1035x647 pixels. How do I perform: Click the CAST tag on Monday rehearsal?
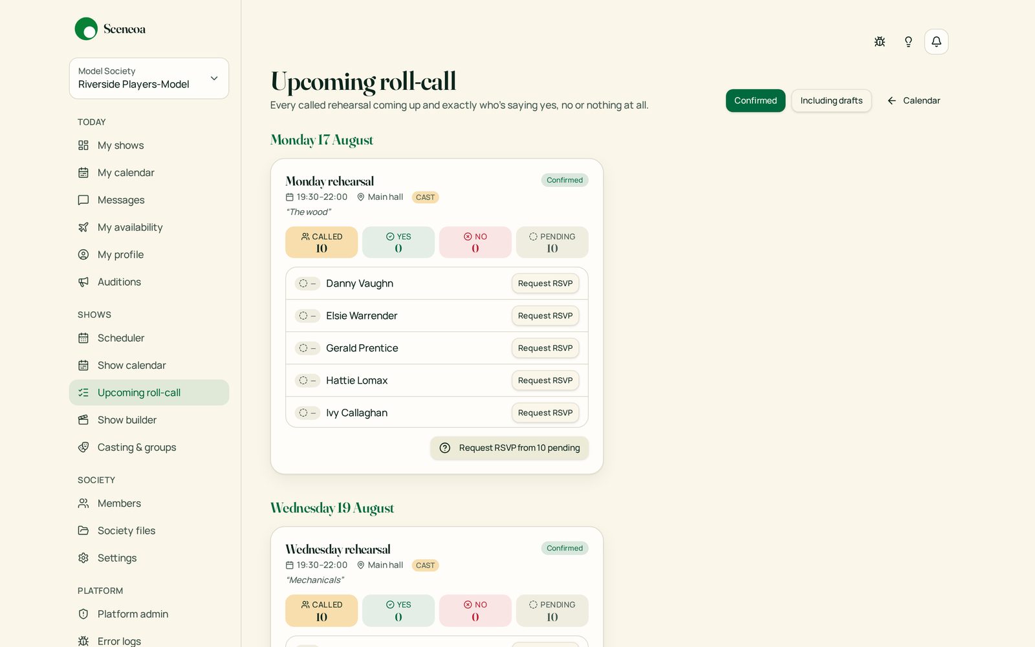click(426, 197)
